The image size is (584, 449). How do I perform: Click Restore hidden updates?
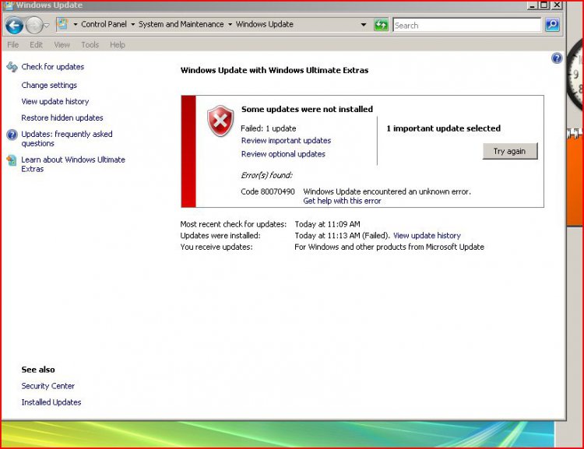click(62, 118)
